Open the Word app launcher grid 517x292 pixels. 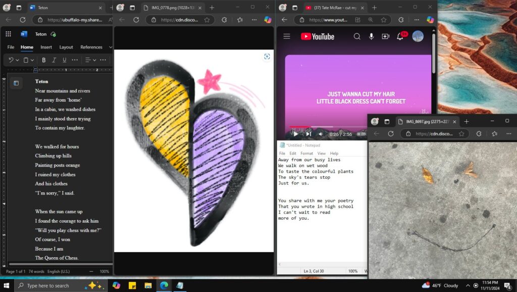tap(8, 34)
